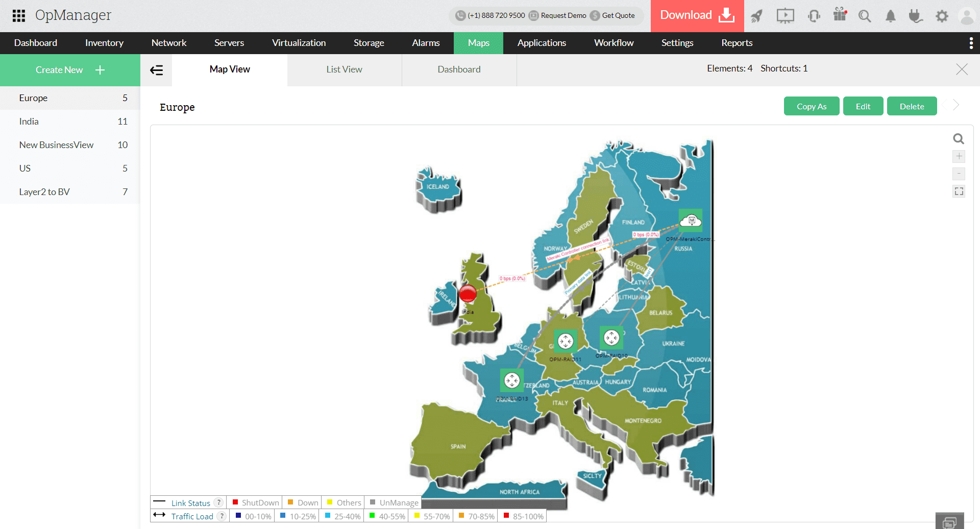Screen dimensions: 980x529
Task: Select the Layer2 to BV entry
Action: 70,192
